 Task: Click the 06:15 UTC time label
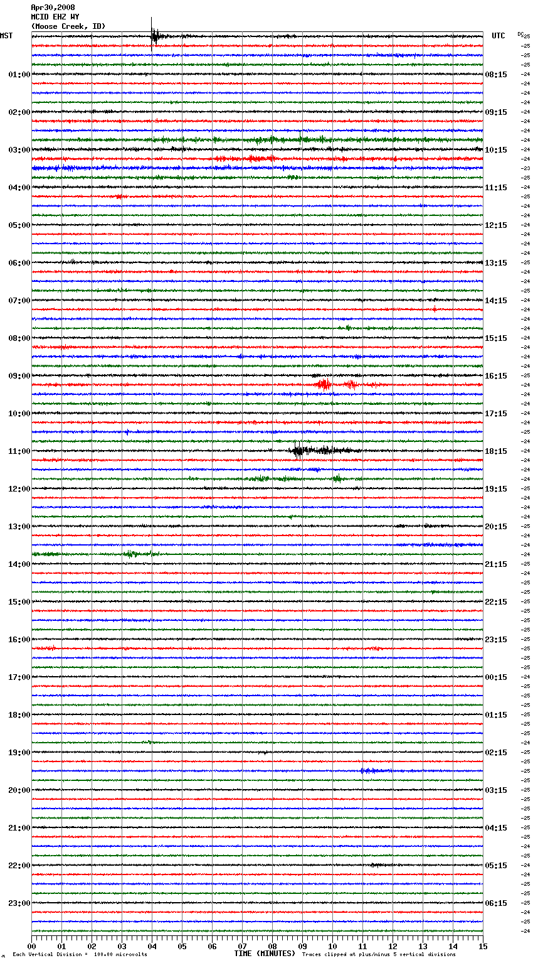pyautogui.click(x=496, y=903)
